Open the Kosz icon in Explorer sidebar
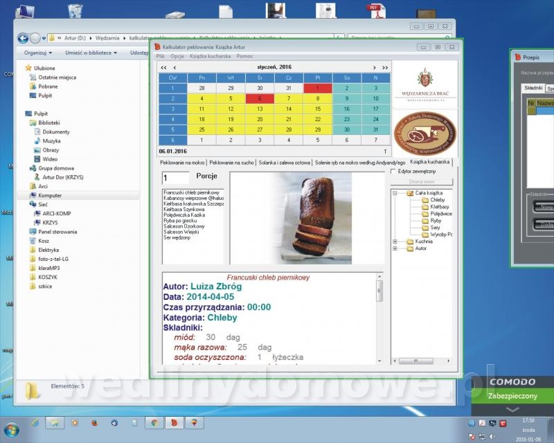 click(33, 241)
